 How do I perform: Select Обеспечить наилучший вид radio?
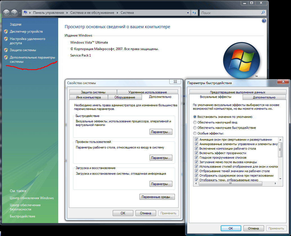pyautogui.click(x=195, y=122)
